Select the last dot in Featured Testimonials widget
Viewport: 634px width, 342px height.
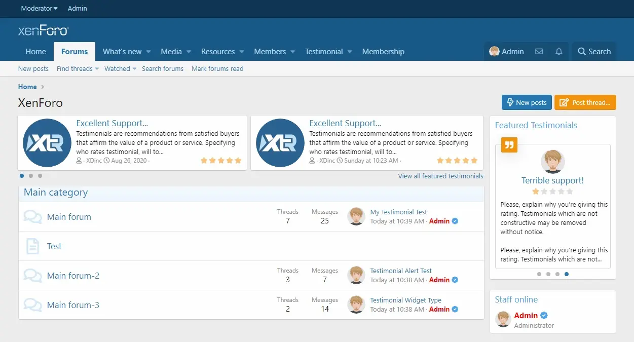(x=567, y=274)
